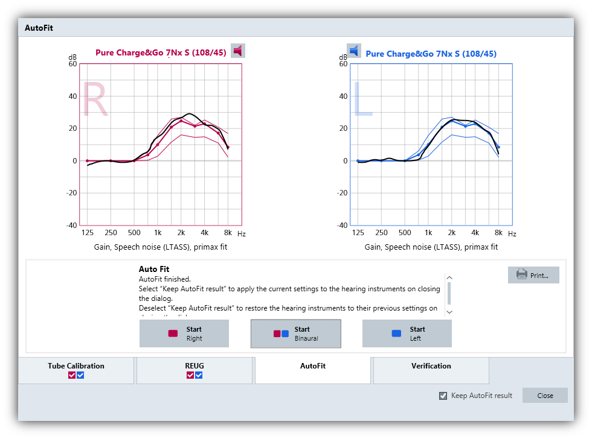
Task: Open the Verification tab
Action: (431, 370)
